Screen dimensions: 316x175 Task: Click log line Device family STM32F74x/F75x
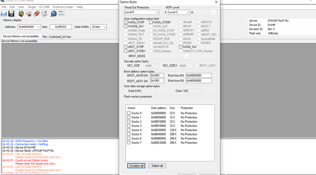coord(28,151)
